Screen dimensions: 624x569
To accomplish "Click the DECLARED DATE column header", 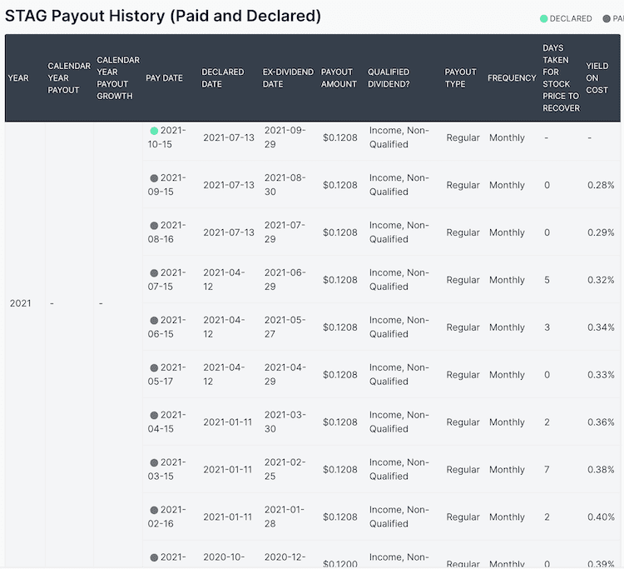I will click(x=222, y=78).
